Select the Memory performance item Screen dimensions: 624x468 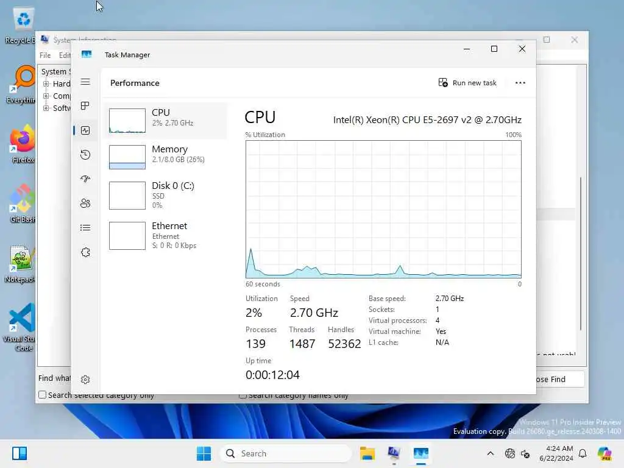pyautogui.click(x=166, y=157)
